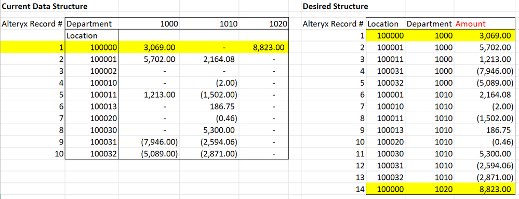Click record number 10 in Current table
The image size is (519, 199).
(59, 154)
